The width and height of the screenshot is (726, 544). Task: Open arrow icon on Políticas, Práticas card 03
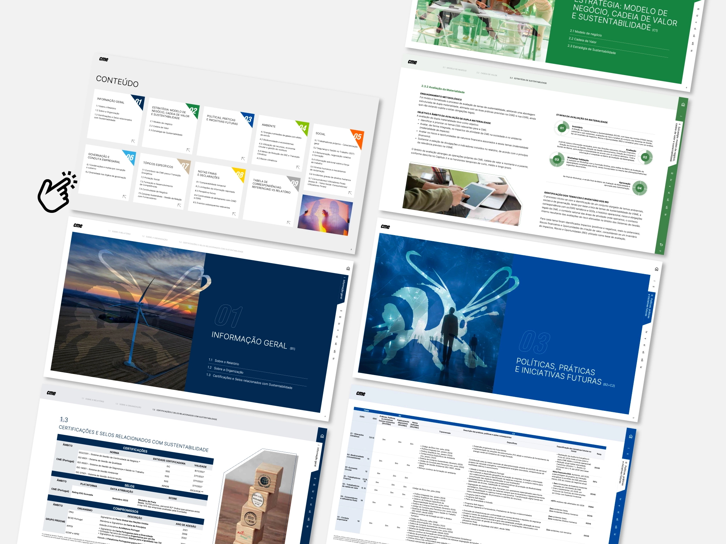click(x=243, y=158)
